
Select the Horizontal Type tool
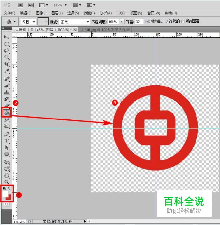pos(7,141)
